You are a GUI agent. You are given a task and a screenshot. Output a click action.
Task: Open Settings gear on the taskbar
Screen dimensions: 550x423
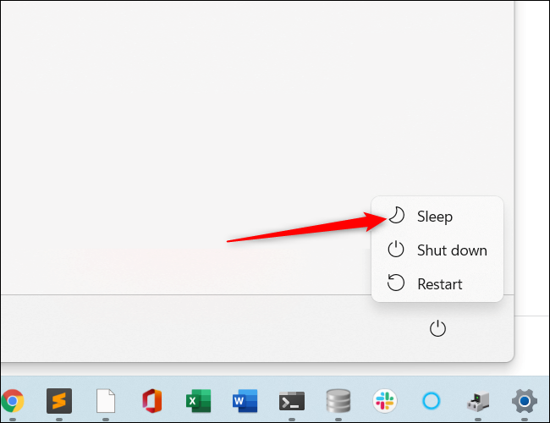[525, 400]
